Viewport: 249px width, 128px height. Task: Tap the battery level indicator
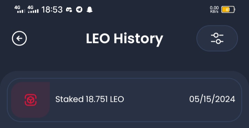[228, 10]
